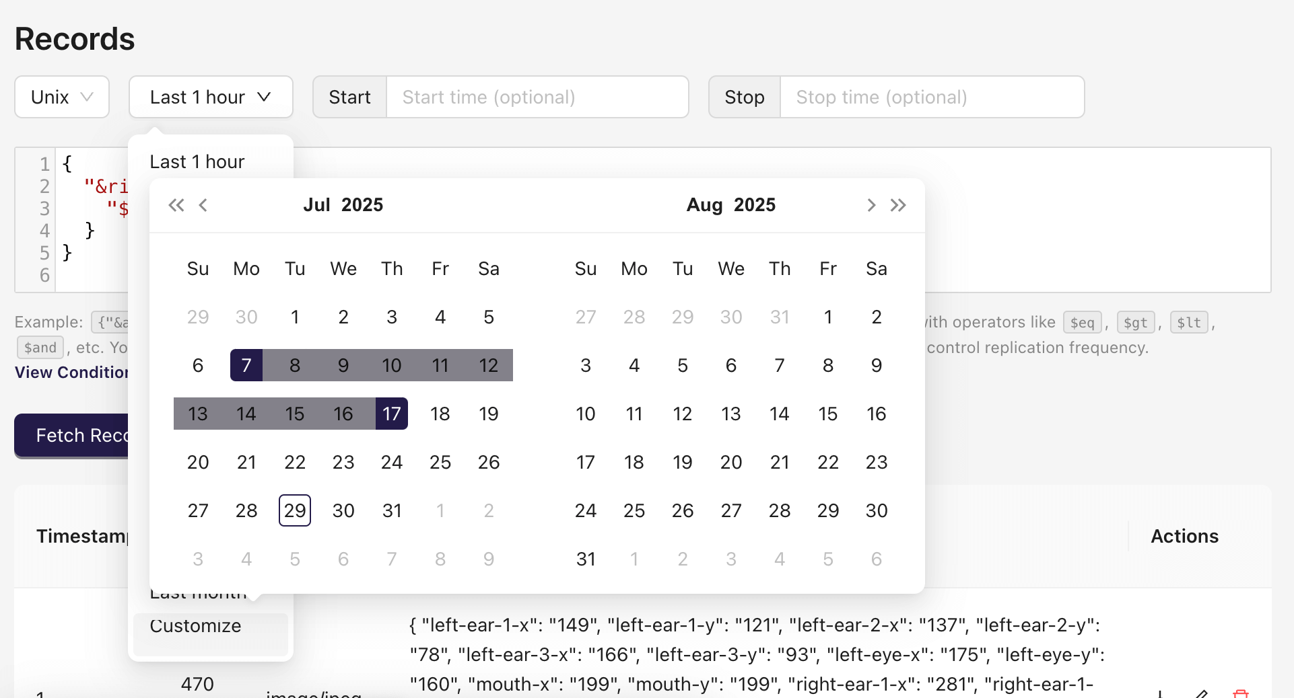Expand the Last 1 hour preset chevron
Image resolution: width=1294 pixels, height=698 pixels.
point(265,97)
